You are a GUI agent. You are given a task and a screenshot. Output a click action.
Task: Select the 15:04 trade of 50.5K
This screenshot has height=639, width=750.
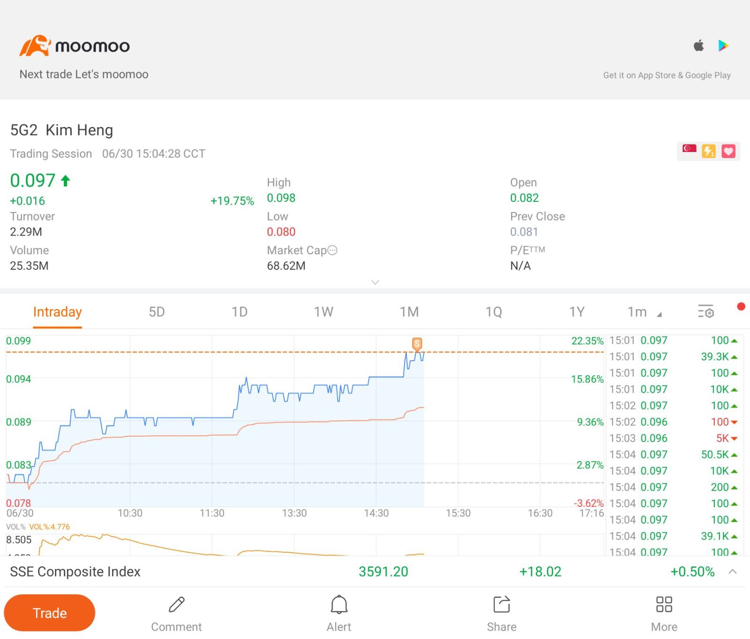point(674,455)
